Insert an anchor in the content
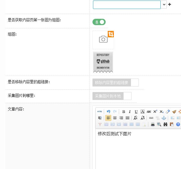 pyautogui.click(x=164, y=118)
